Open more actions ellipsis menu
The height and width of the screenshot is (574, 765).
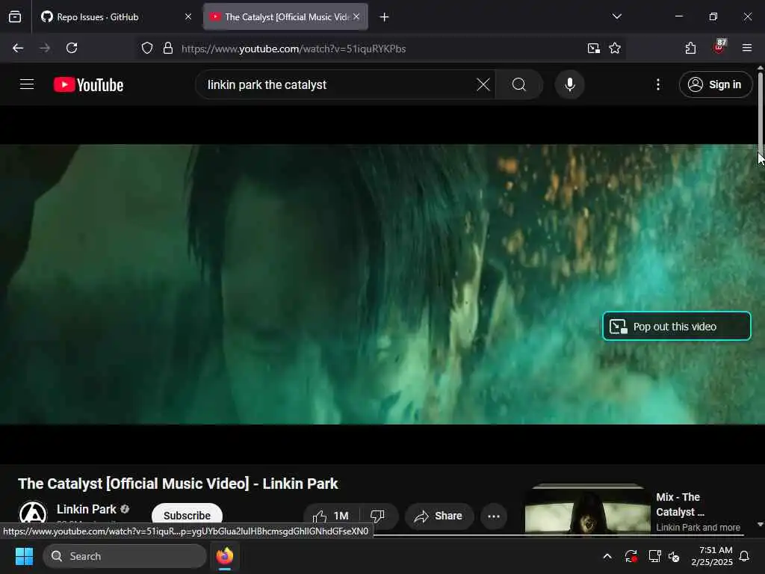click(x=494, y=516)
